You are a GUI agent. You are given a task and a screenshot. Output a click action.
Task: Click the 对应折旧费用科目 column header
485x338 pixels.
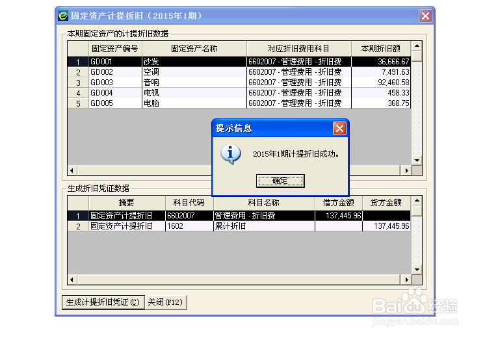[x=299, y=49]
